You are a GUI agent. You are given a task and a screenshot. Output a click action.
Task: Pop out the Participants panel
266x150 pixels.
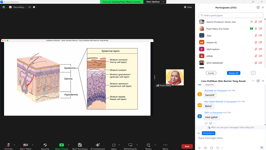coord(258,7)
